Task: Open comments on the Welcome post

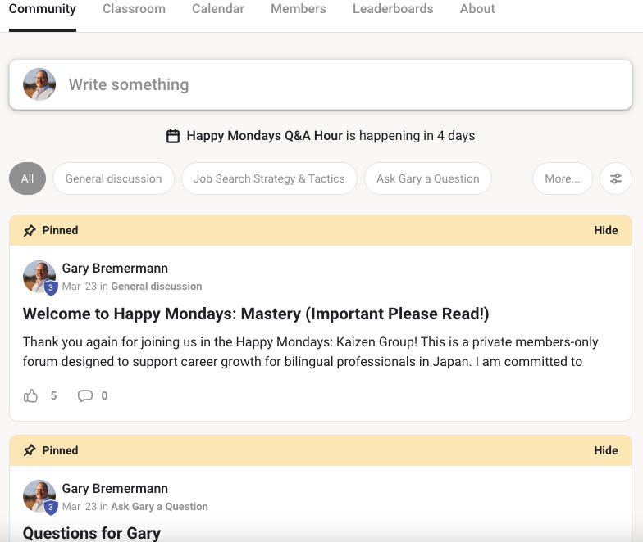Action: (x=85, y=395)
